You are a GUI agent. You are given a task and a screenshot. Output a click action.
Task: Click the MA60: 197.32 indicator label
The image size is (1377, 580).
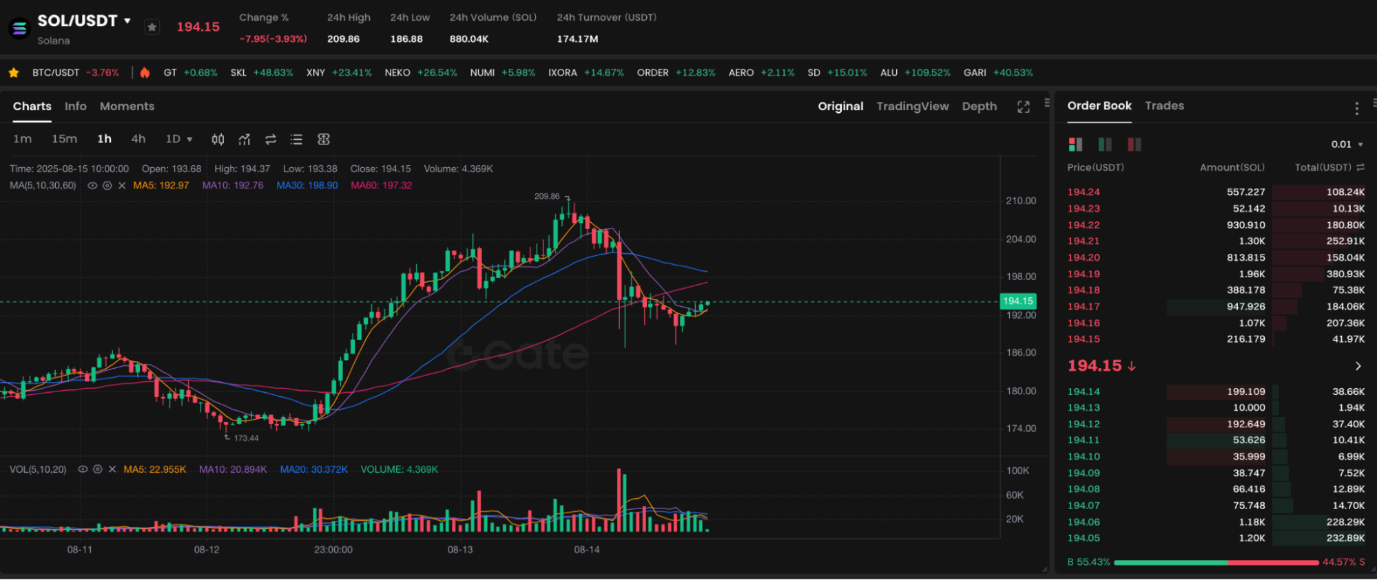point(381,185)
